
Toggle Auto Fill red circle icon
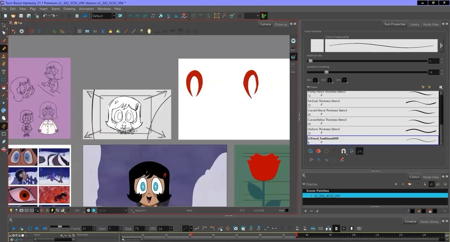coord(318,151)
